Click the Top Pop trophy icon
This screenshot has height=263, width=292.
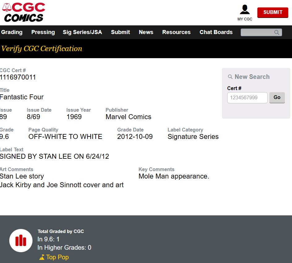(x=42, y=257)
